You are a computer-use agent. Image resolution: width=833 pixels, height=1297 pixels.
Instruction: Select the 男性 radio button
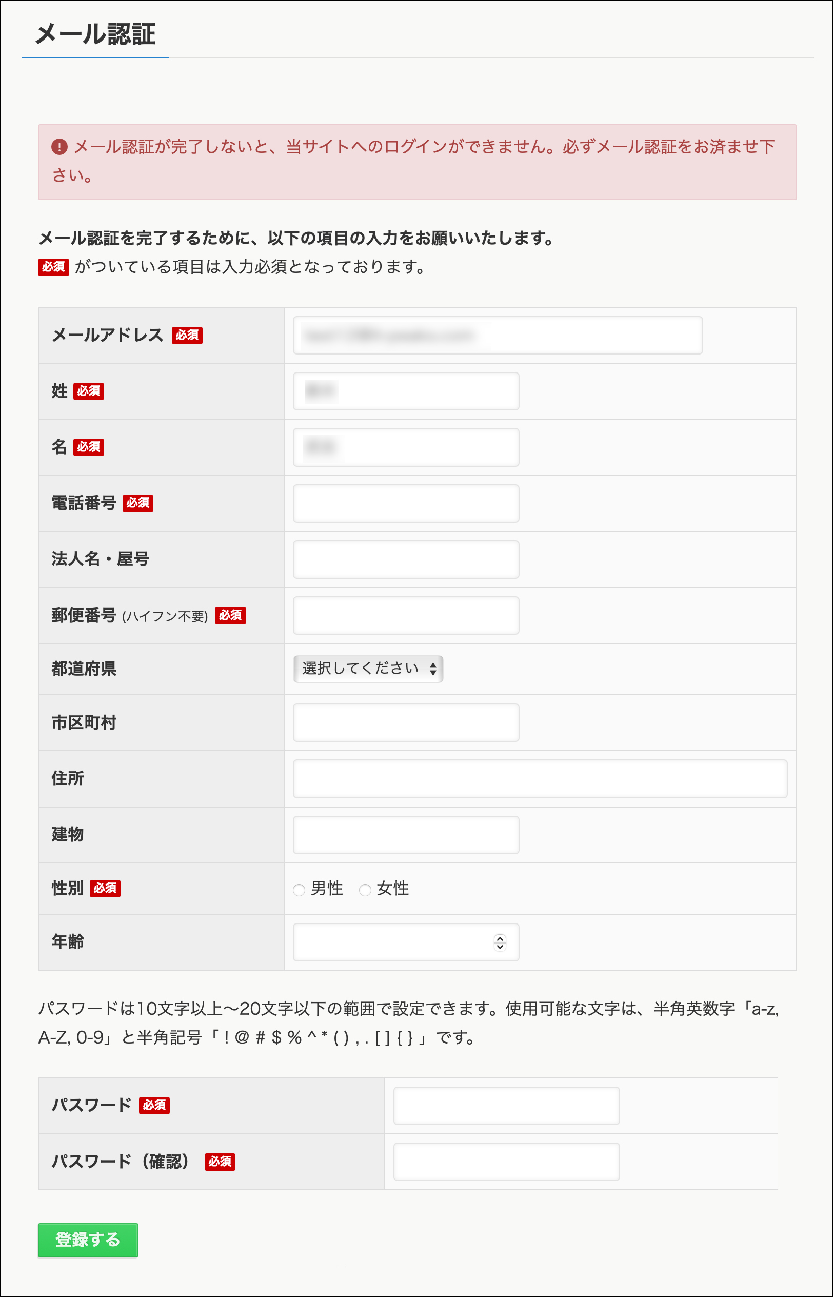(299, 890)
